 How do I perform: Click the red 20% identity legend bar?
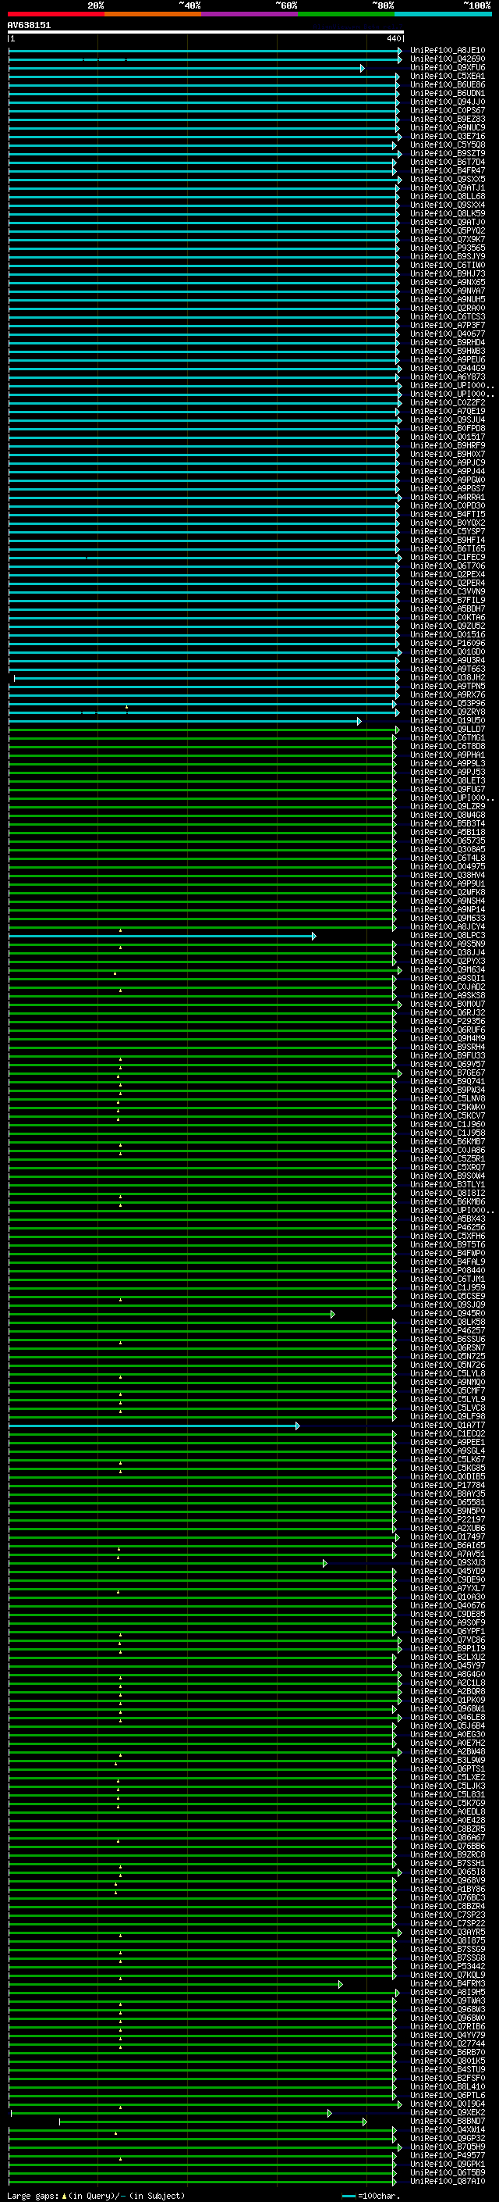point(56,14)
